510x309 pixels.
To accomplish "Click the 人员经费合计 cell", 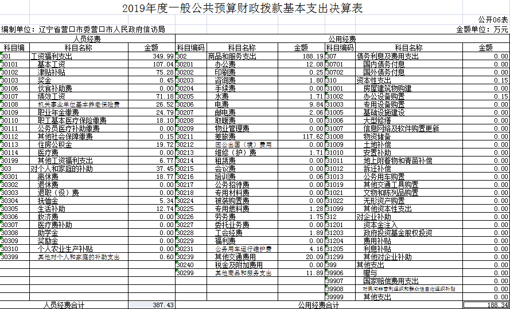I will click(64, 305).
